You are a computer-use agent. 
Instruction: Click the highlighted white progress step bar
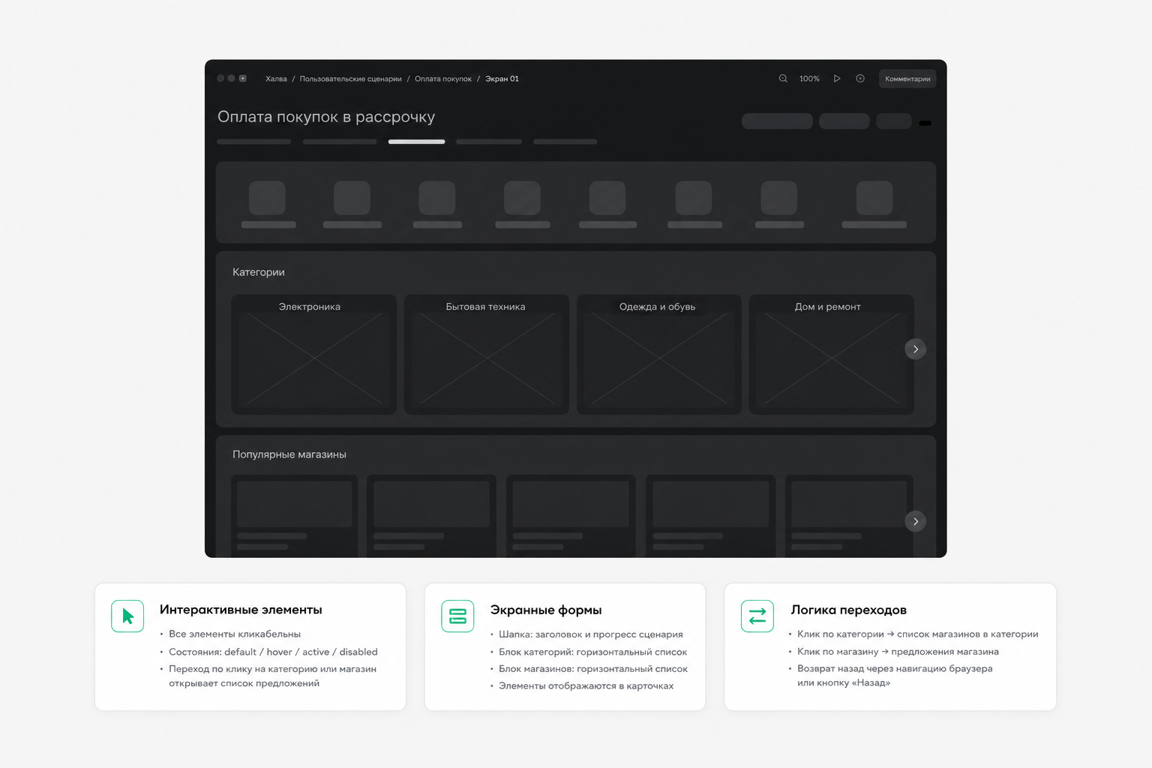[x=416, y=142]
